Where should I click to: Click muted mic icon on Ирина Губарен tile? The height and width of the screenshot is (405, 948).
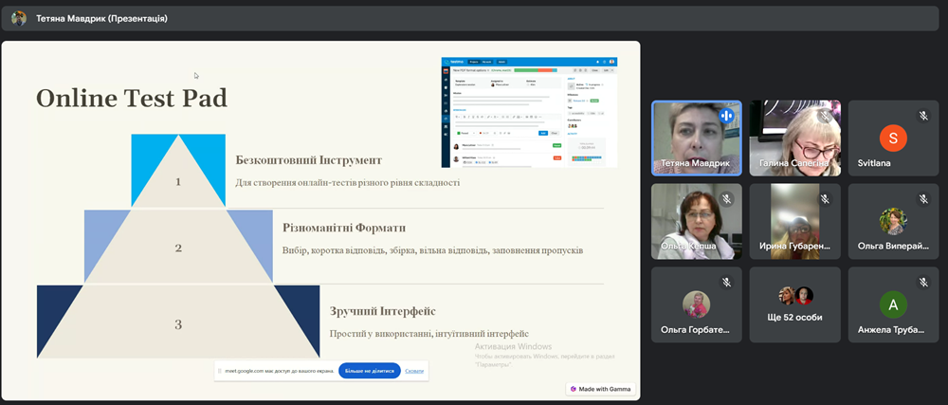tap(825, 199)
